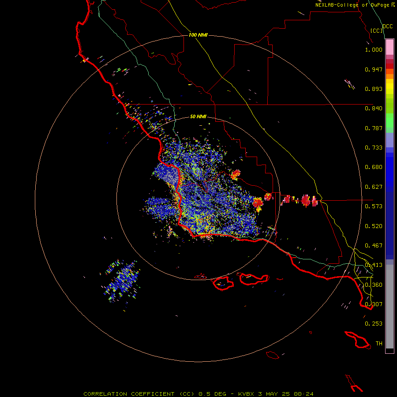Click the 0.253 scale value

pyautogui.click(x=374, y=324)
